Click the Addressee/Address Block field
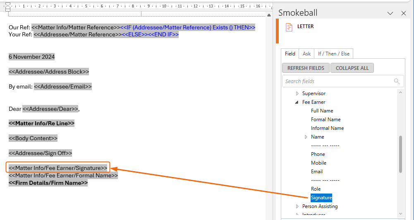This screenshot has width=414, height=220. tap(49, 72)
